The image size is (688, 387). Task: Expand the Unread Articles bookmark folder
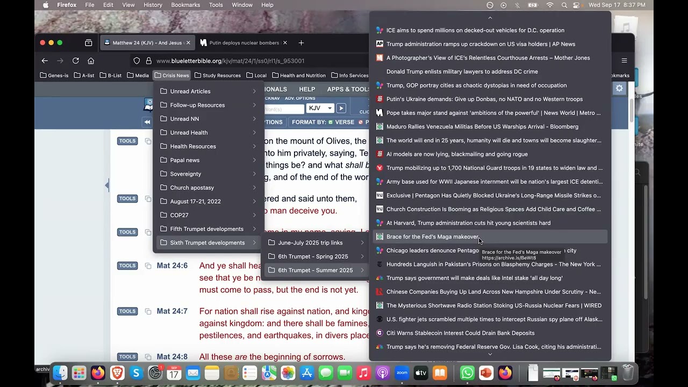209,91
